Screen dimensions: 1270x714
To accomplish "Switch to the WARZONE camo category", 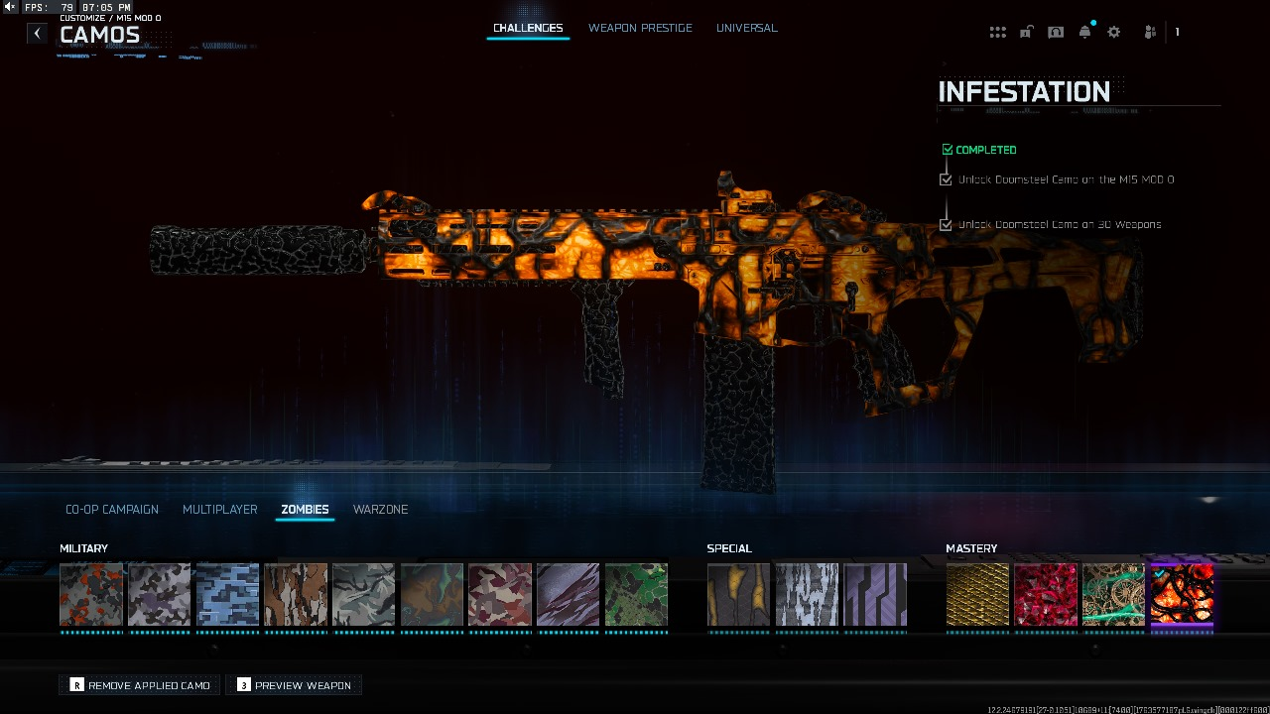I will point(381,509).
